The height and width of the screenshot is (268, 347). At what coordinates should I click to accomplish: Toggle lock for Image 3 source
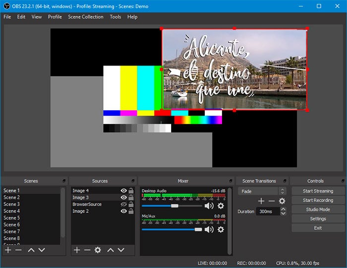pyautogui.click(x=131, y=198)
